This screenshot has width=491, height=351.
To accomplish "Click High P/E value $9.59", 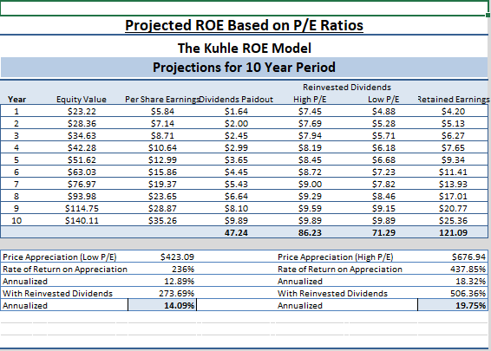I will click(310, 208).
